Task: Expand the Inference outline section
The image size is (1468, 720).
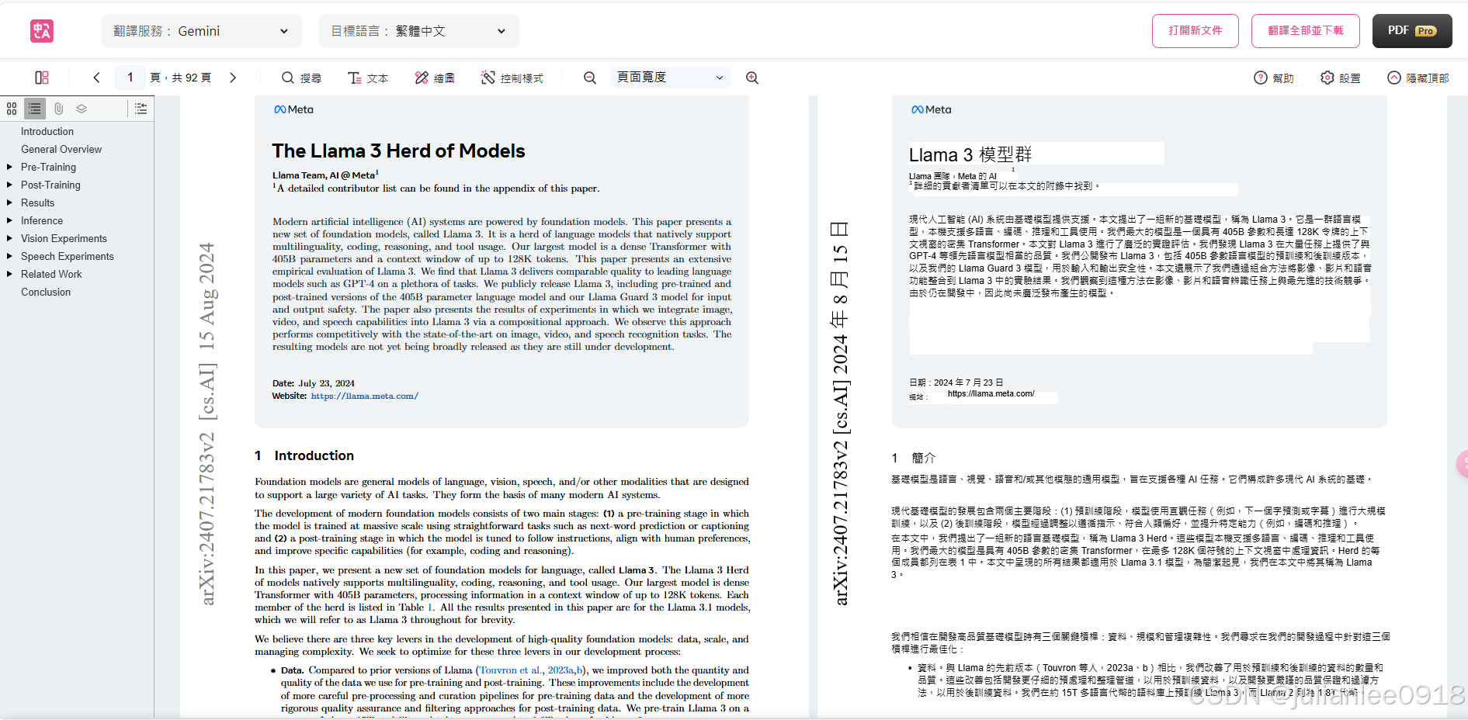Action: coord(9,220)
